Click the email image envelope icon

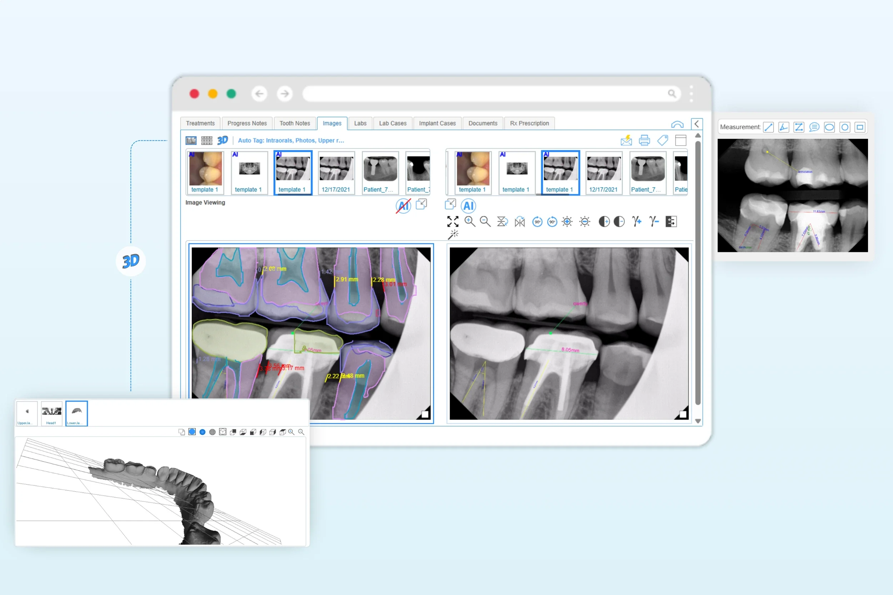(626, 140)
